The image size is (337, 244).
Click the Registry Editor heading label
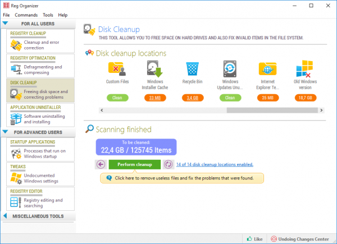click(26, 191)
